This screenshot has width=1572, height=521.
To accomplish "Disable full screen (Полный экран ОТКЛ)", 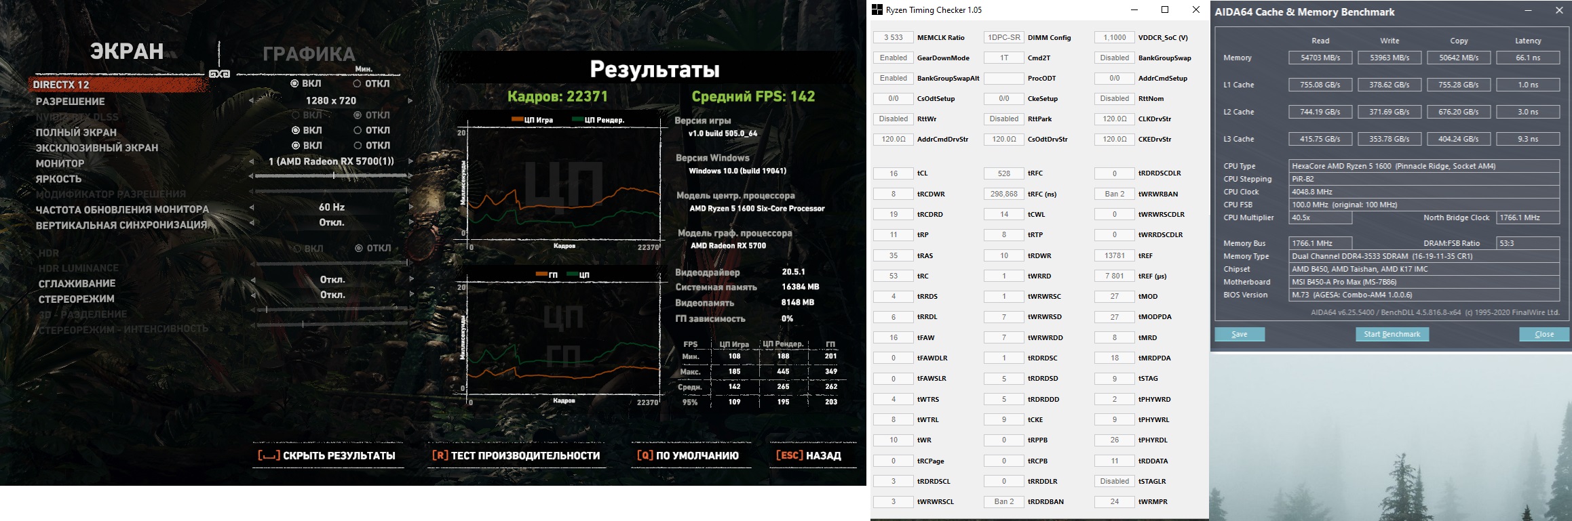I will point(371,130).
